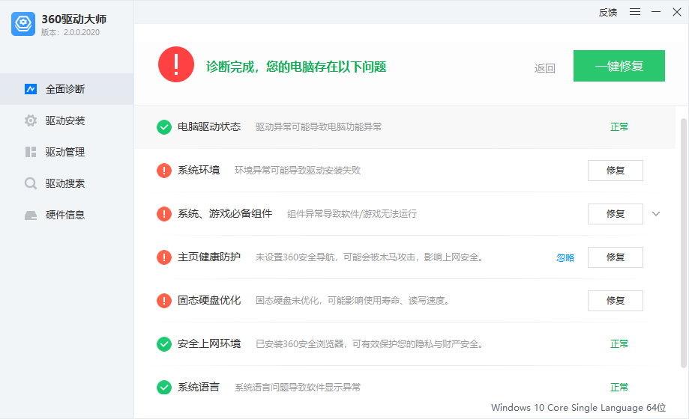Click 正常 status for 系统语言
This screenshot has height=419, width=689.
point(619,387)
